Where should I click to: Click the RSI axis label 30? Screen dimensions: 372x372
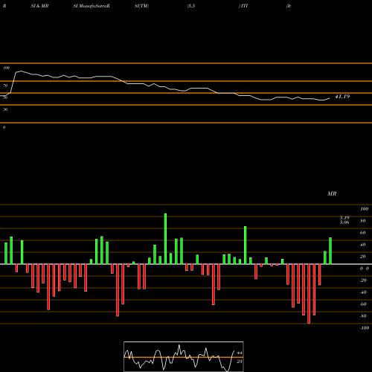(5, 109)
